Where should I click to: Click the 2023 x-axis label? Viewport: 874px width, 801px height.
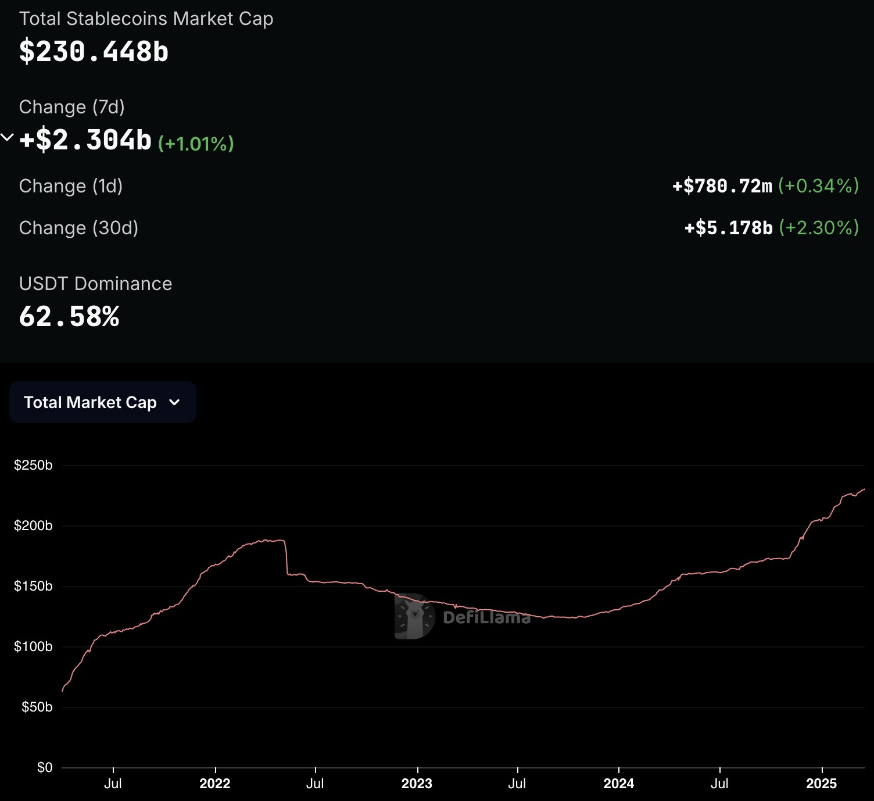pos(417,784)
